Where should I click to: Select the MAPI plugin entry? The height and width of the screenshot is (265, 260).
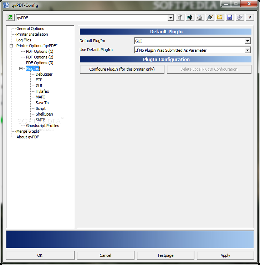point(40,97)
